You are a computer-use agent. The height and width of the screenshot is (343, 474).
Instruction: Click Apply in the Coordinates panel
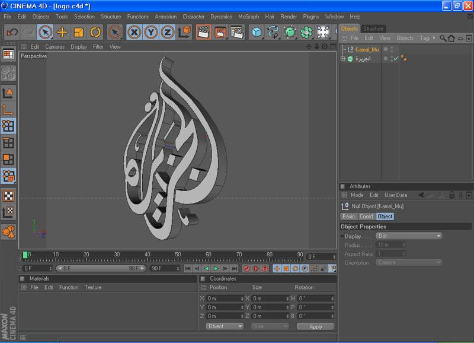315,326
